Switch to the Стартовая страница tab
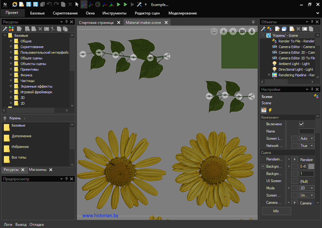322x228 pixels. tap(96, 23)
